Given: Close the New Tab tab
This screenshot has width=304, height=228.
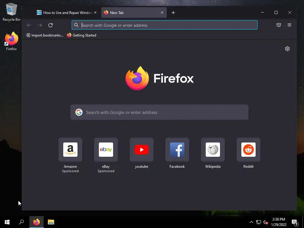Looking at the screenshot, I should click(162, 12).
